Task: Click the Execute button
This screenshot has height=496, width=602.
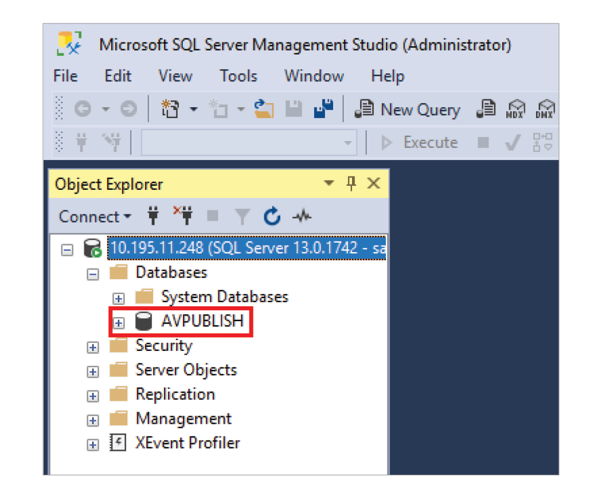Action: click(419, 142)
